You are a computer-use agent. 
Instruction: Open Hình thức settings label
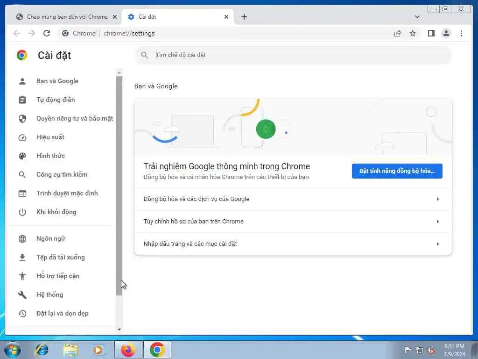tap(50, 156)
